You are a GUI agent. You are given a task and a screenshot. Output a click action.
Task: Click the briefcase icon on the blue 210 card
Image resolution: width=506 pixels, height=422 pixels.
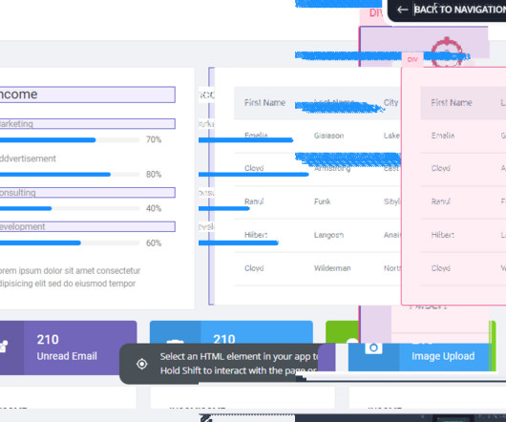point(175,342)
